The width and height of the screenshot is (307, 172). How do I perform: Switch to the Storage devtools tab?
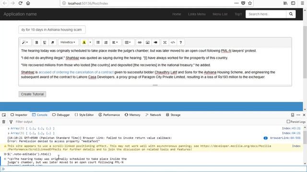click(173, 115)
